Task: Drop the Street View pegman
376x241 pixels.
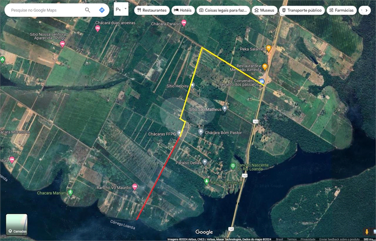Action: coord(367,231)
